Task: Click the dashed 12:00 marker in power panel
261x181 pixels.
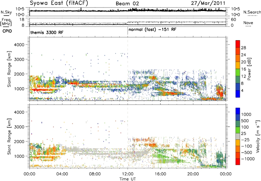Action: tap(128, 69)
